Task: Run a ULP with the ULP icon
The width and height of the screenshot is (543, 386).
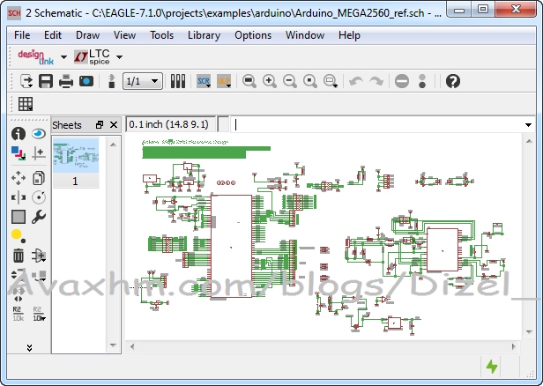Action: point(224,81)
